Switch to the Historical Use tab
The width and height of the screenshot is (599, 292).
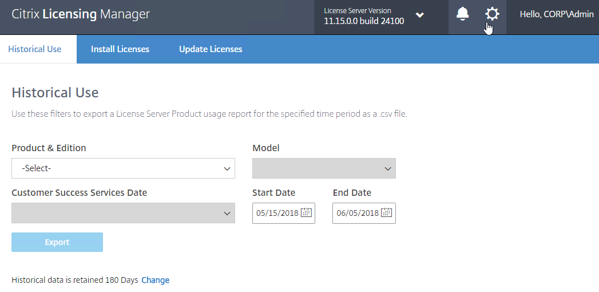pyautogui.click(x=35, y=49)
